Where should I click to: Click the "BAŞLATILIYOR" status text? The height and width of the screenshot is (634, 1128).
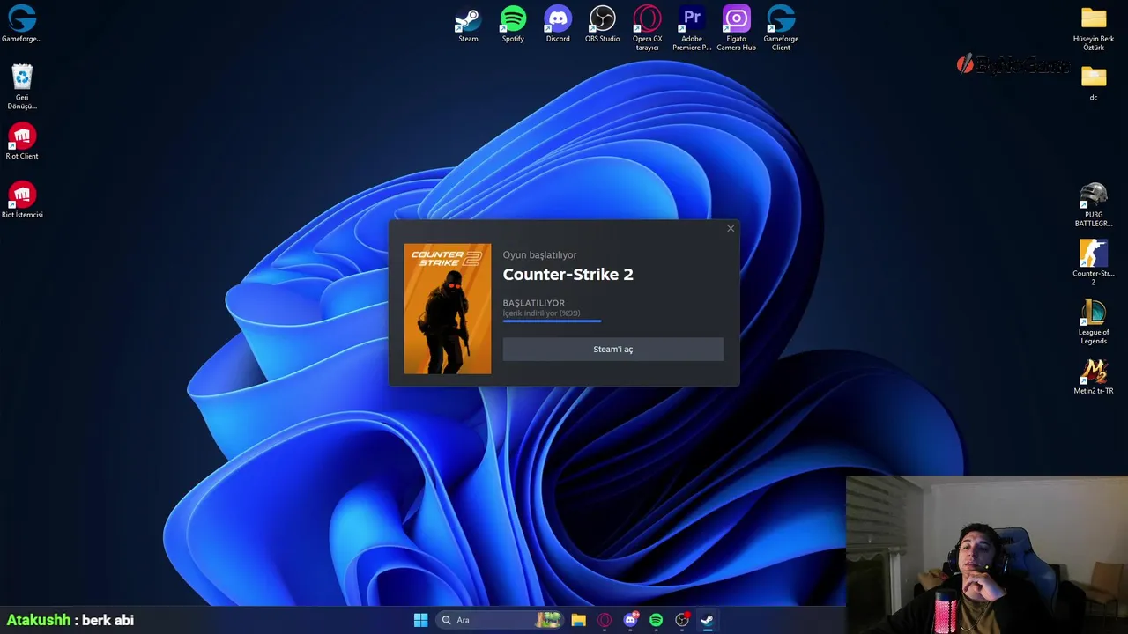point(534,303)
